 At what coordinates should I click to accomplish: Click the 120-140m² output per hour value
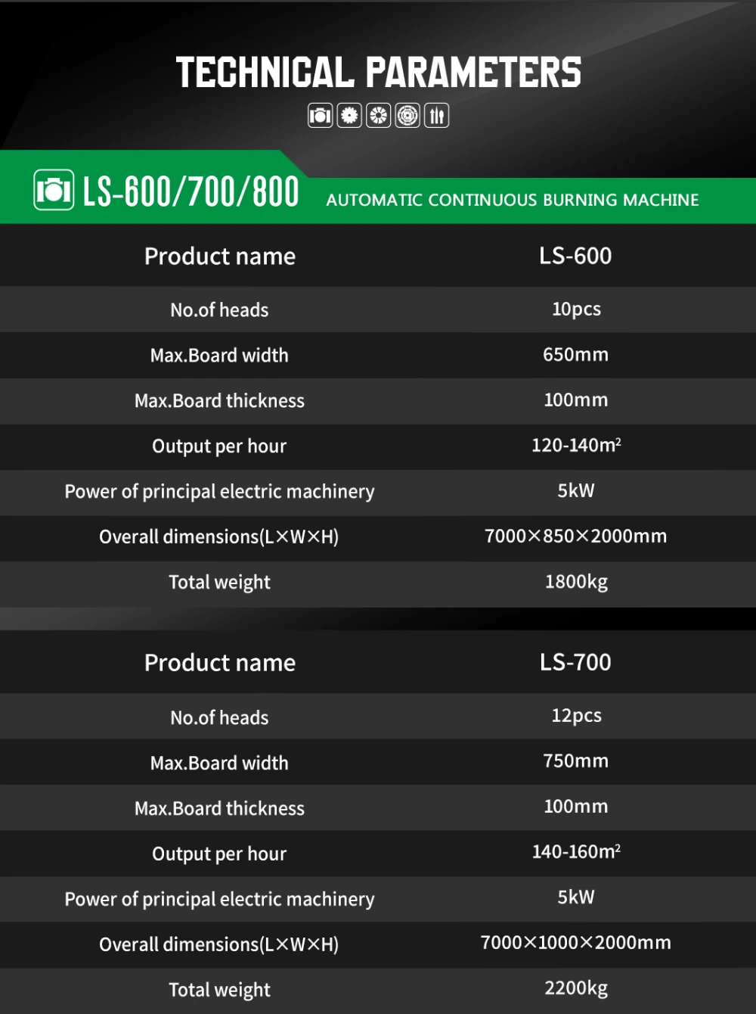coord(576,445)
